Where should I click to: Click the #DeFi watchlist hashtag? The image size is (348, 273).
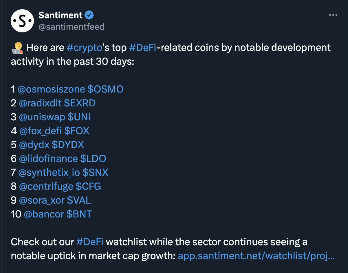click(x=90, y=242)
